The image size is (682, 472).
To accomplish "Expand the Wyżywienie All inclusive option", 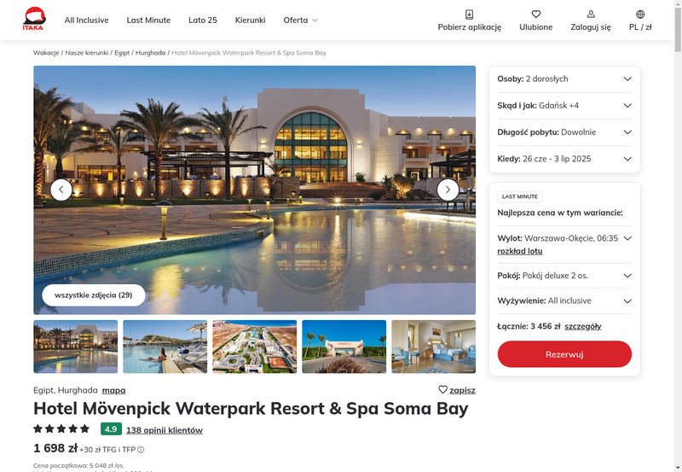I will (564, 301).
